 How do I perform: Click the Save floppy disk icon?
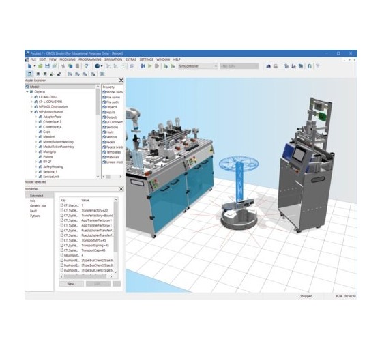(x=48, y=66)
